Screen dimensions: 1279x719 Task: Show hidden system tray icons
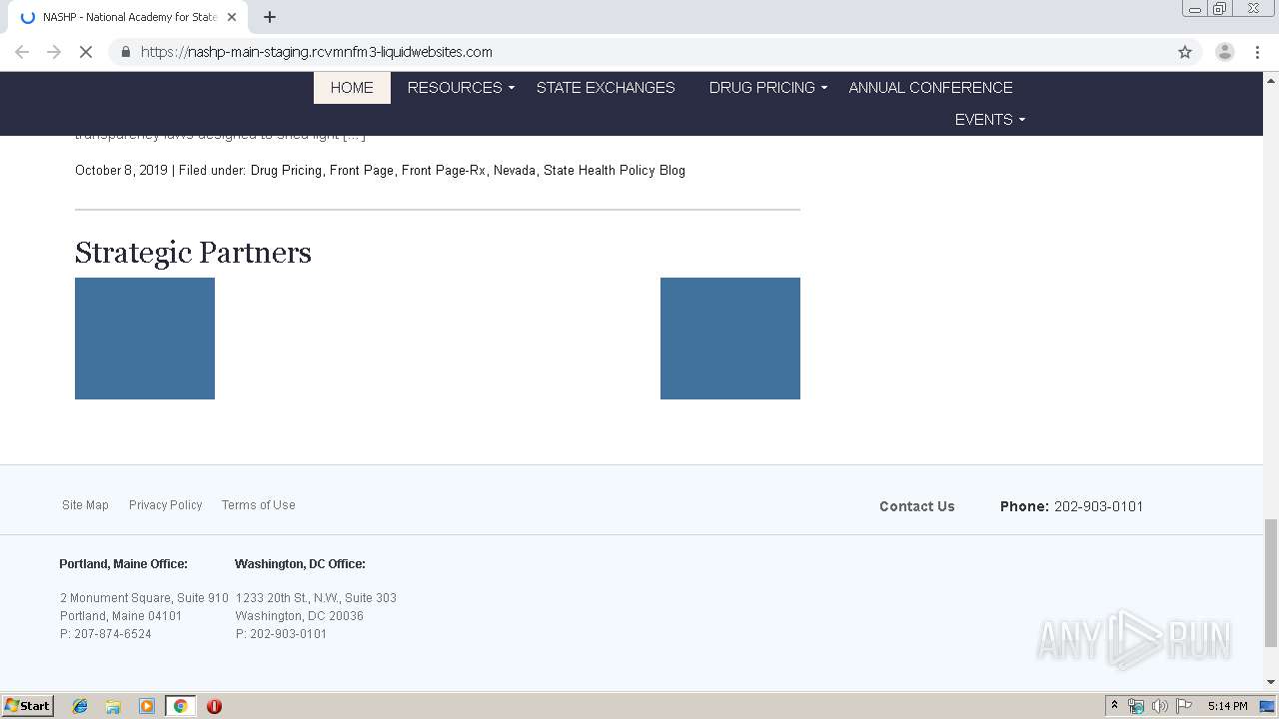point(1114,706)
